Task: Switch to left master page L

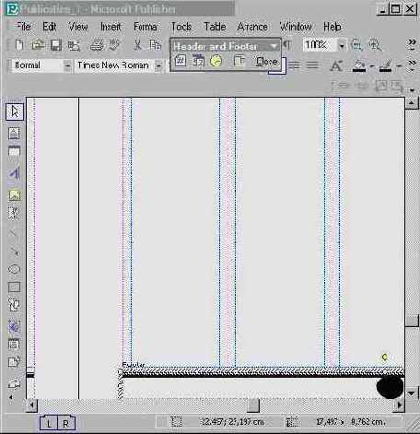Action: coord(49,424)
